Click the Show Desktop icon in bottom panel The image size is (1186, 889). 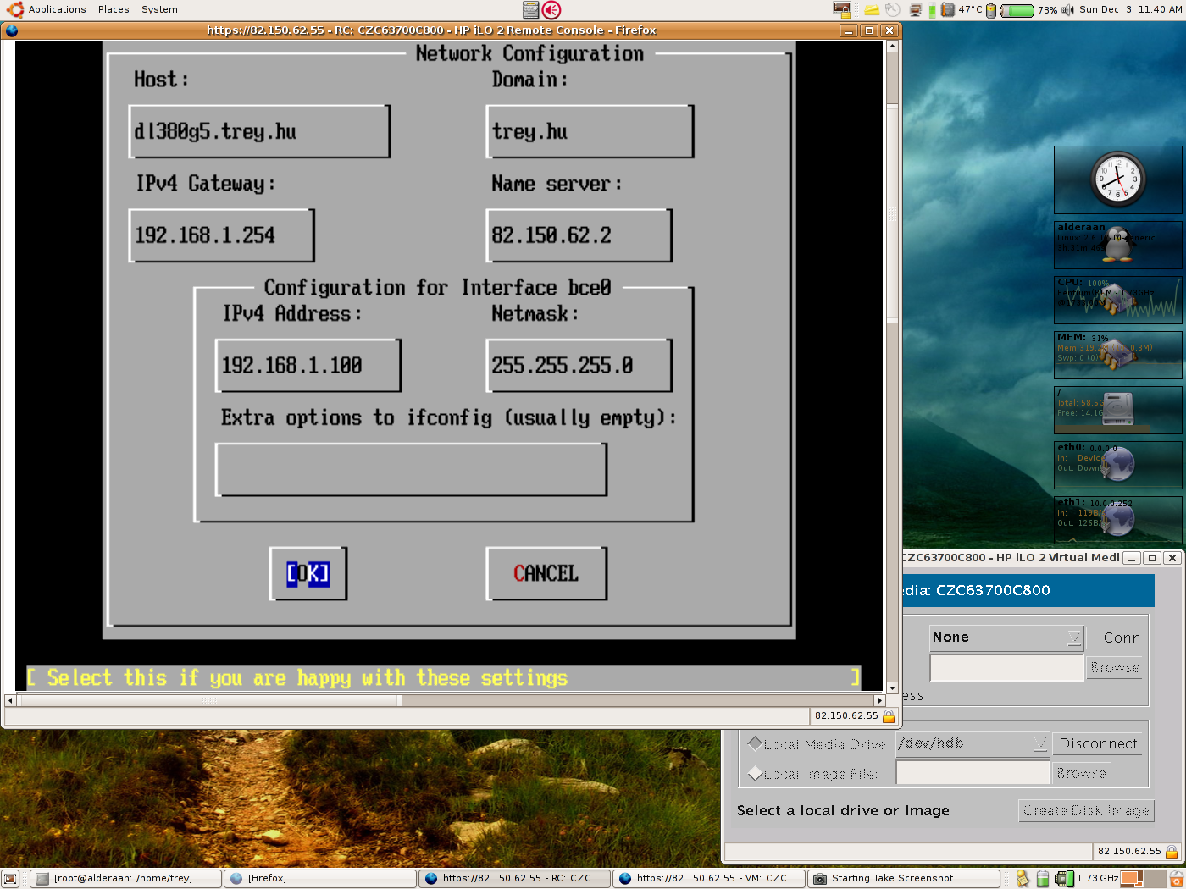[10, 879]
